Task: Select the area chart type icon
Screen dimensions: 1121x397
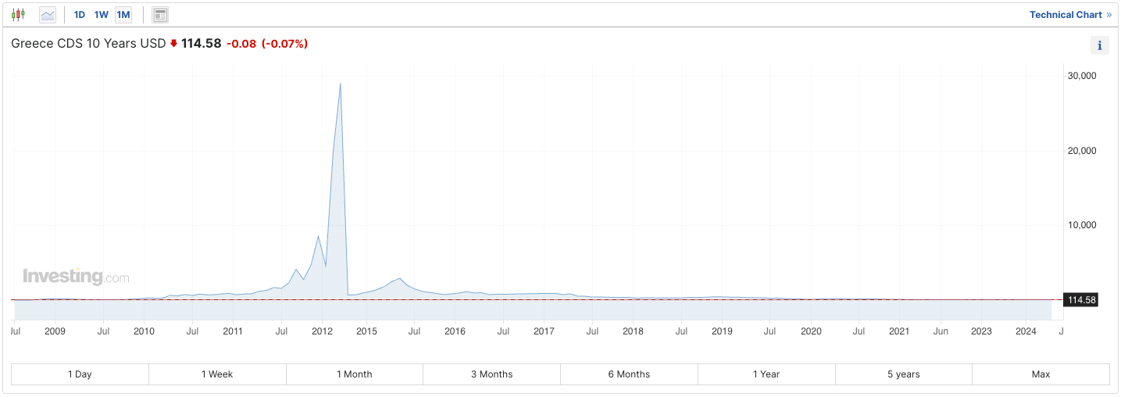Action: coord(48,15)
